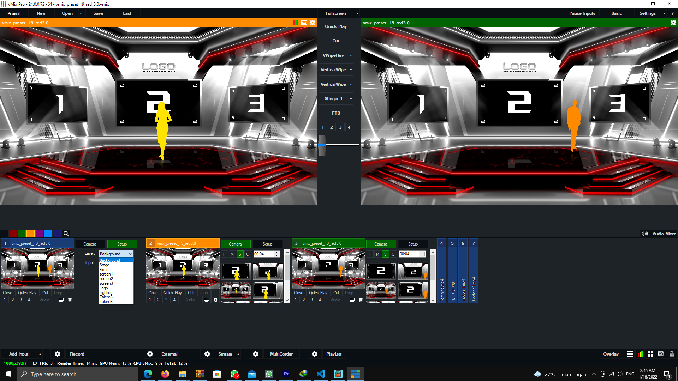Open Visual Studio Code from taskbar

click(x=321, y=374)
